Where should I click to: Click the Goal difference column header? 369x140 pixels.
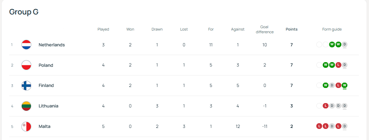point(265,29)
